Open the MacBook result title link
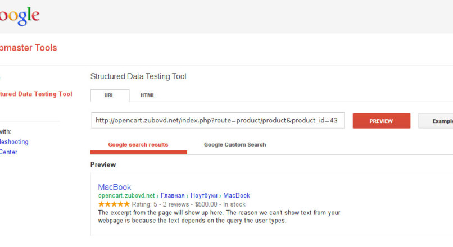Image resolution: width=453 pixels, height=247 pixels. pos(115,187)
